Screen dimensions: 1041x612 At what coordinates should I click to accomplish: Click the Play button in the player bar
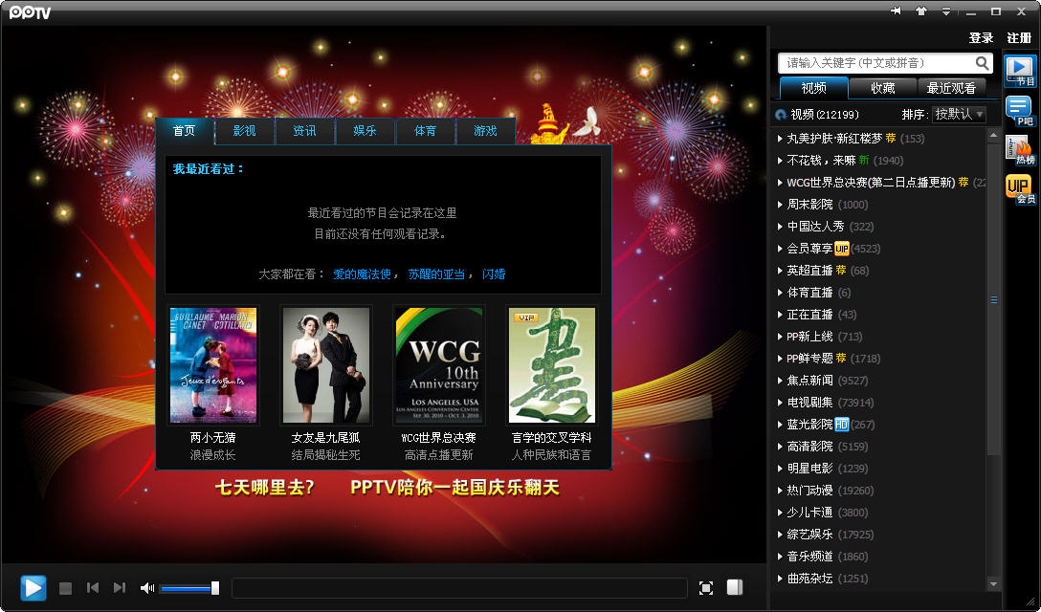[x=33, y=588]
